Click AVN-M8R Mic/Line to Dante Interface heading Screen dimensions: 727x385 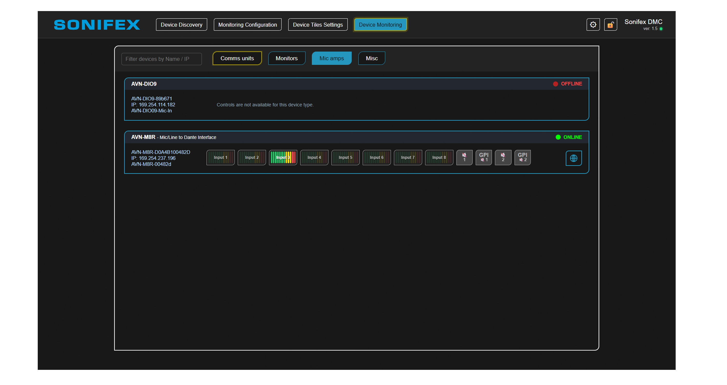click(x=173, y=137)
